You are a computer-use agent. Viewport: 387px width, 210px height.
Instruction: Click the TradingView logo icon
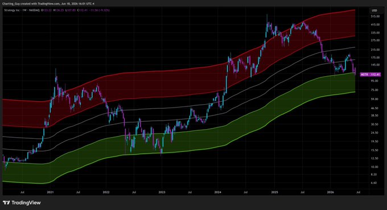coord(6,203)
